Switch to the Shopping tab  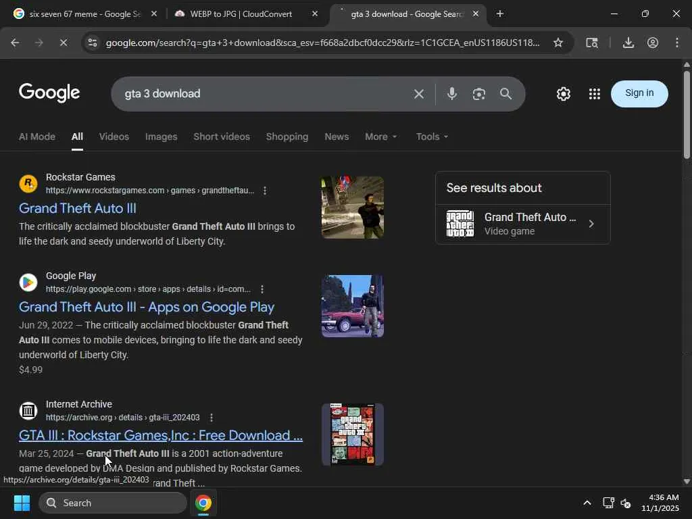pyautogui.click(x=287, y=137)
